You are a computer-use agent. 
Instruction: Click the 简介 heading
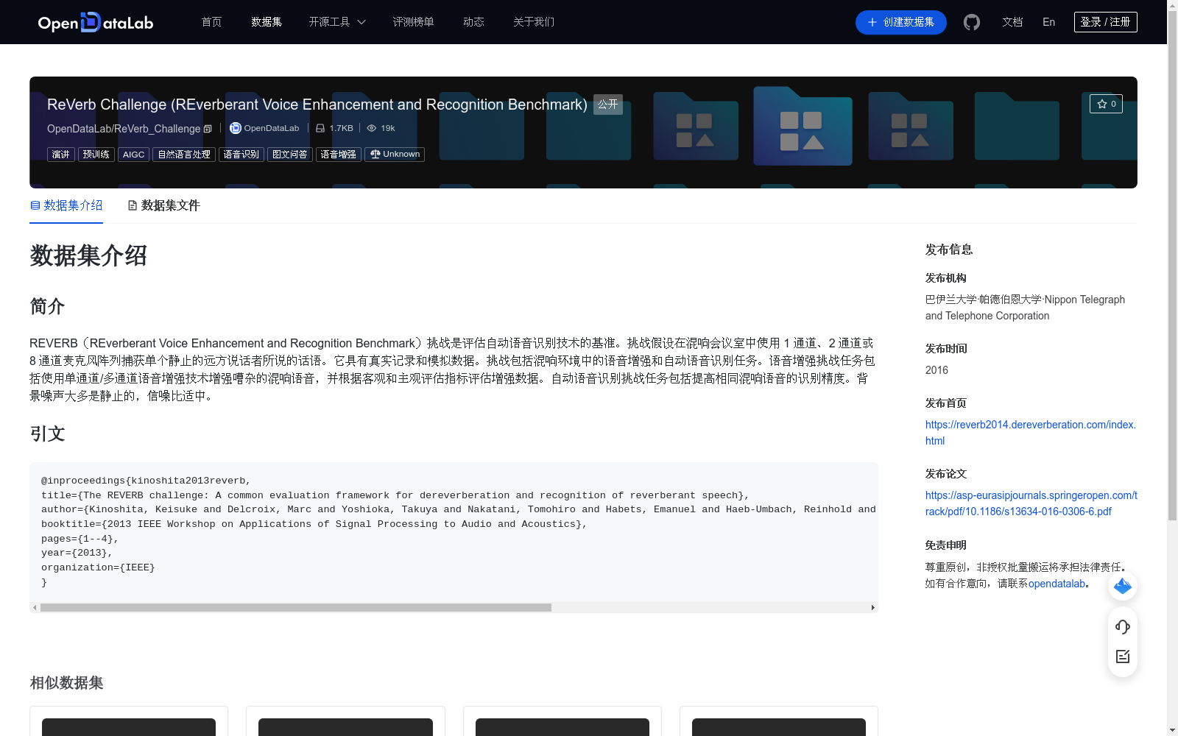point(47,306)
